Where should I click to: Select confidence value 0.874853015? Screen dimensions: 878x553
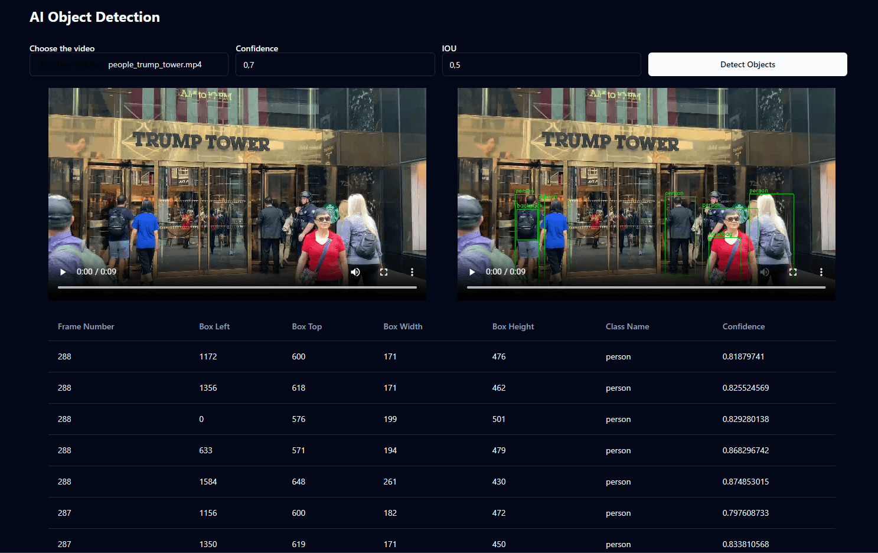(746, 482)
